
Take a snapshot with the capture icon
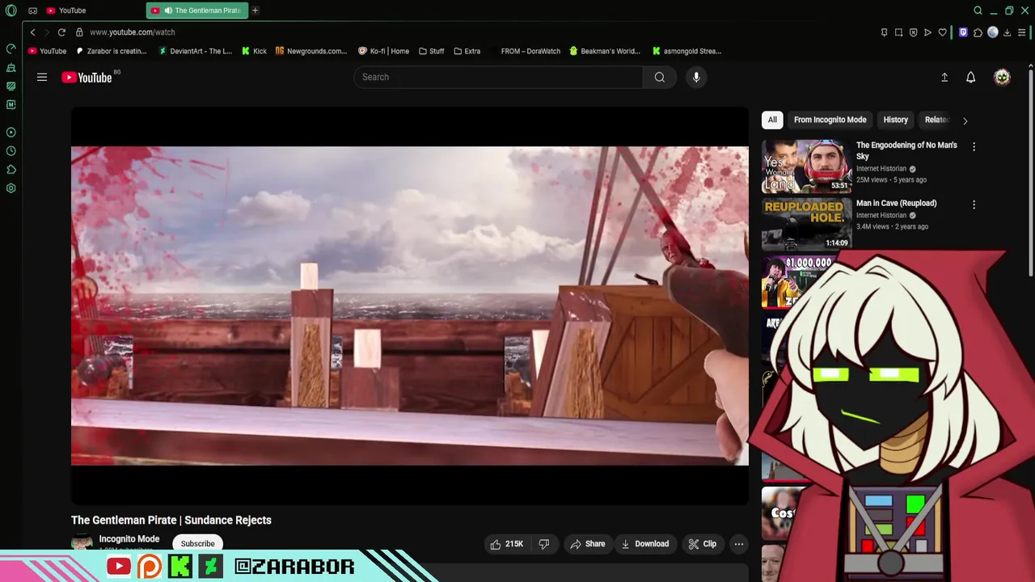pyautogui.click(x=898, y=32)
